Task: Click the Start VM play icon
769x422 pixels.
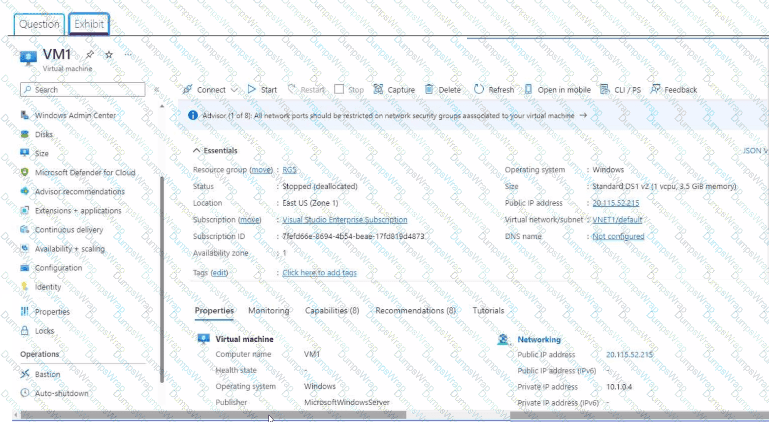Action: pyautogui.click(x=252, y=89)
